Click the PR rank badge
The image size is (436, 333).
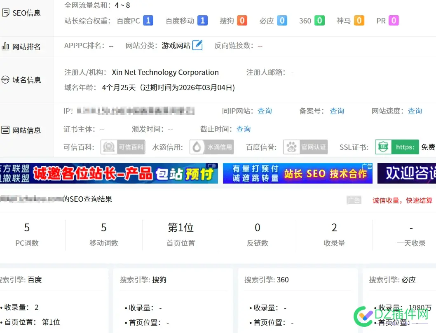(394, 21)
